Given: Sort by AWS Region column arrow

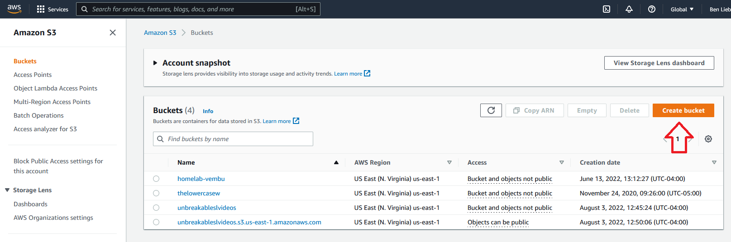Looking at the screenshot, I should coord(449,162).
